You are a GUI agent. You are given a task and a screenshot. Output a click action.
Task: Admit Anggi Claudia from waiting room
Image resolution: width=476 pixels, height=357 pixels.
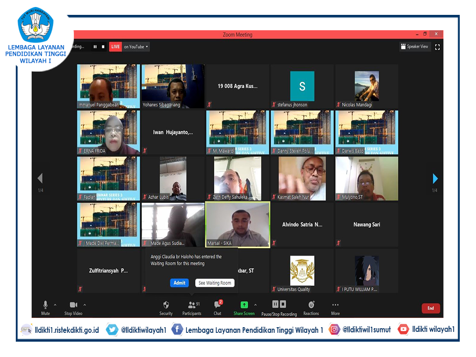[x=179, y=283]
